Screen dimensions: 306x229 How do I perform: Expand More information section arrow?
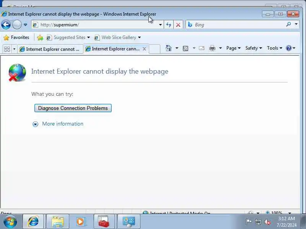[x=35, y=124]
